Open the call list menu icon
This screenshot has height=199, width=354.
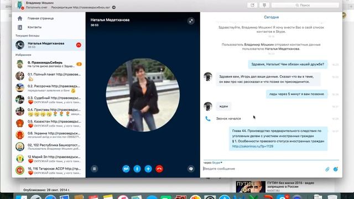tap(95, 169)
